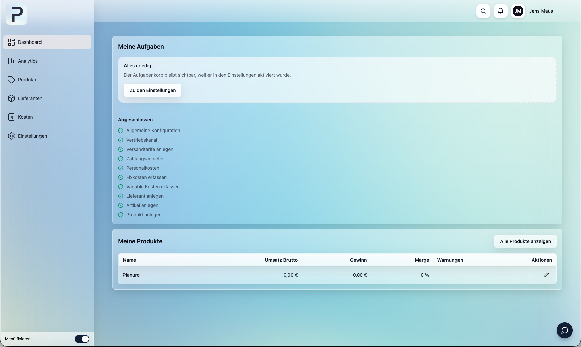Open chat support bubble icon
The width and height of the screenshot is (581, 347).
click(x=564, y=330)
